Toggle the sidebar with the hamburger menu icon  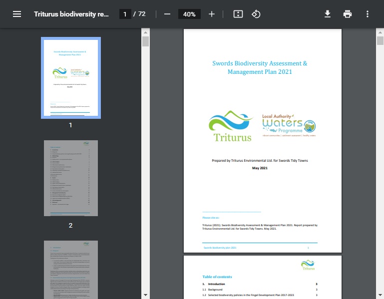[17, 14]
